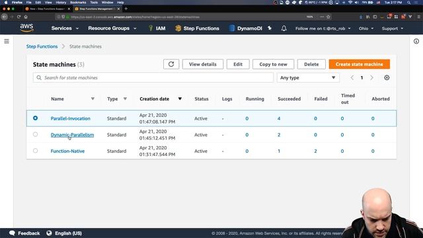Click the Step Functions breadcrumb link
The image size is (423, 238).
coord(42,46)
